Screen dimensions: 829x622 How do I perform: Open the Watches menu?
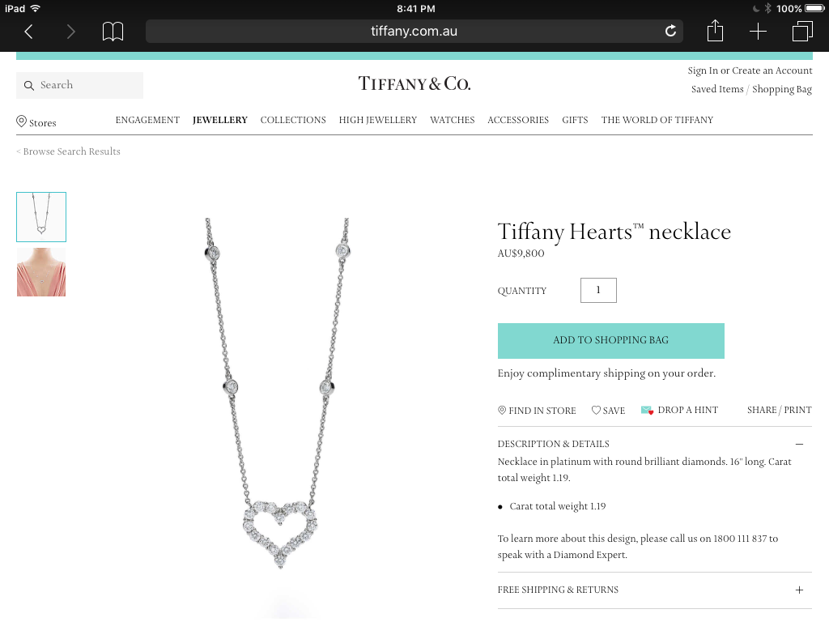click(x=452, y=120)
